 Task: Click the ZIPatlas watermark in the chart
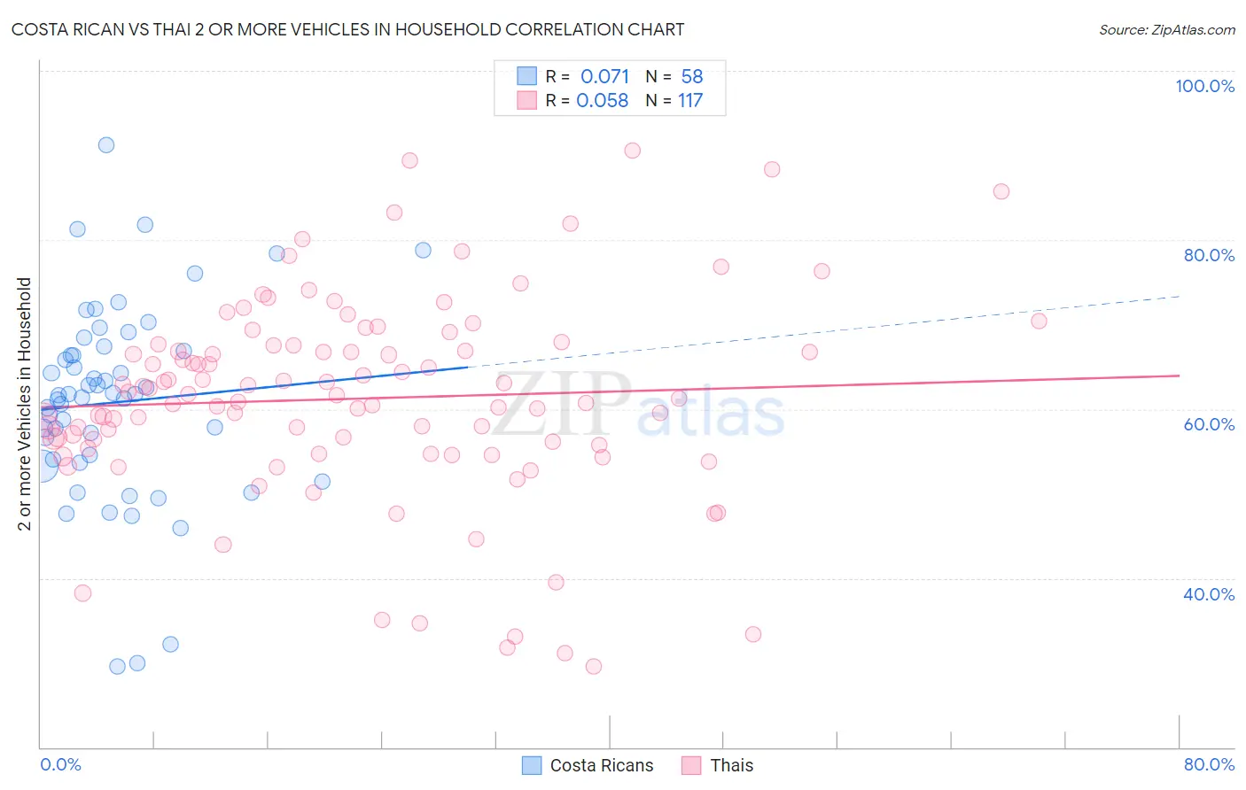[x=638, y=404]
